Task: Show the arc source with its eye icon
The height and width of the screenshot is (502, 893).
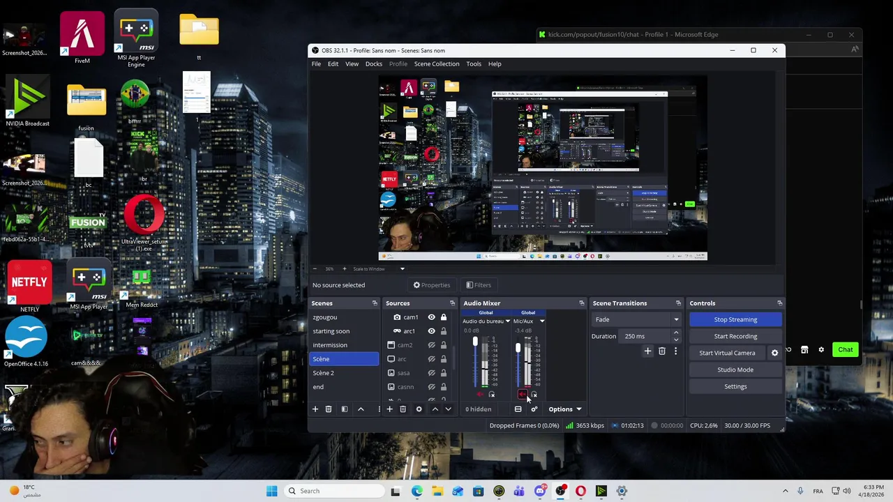Action: 431,359
